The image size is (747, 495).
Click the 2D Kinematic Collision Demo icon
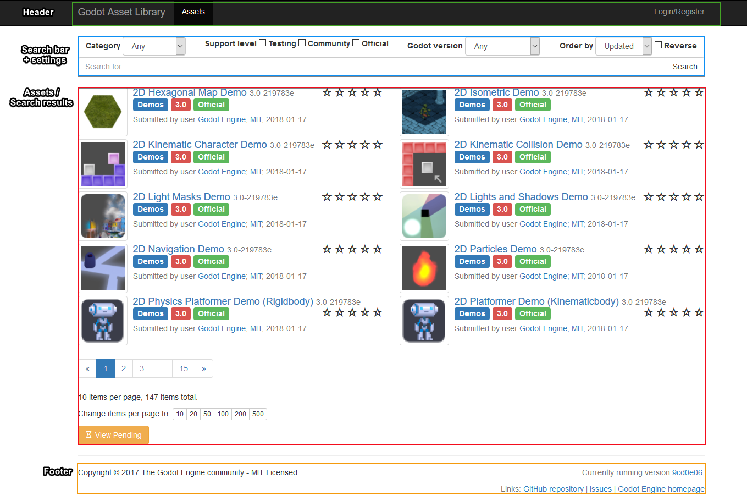(424, 164)
